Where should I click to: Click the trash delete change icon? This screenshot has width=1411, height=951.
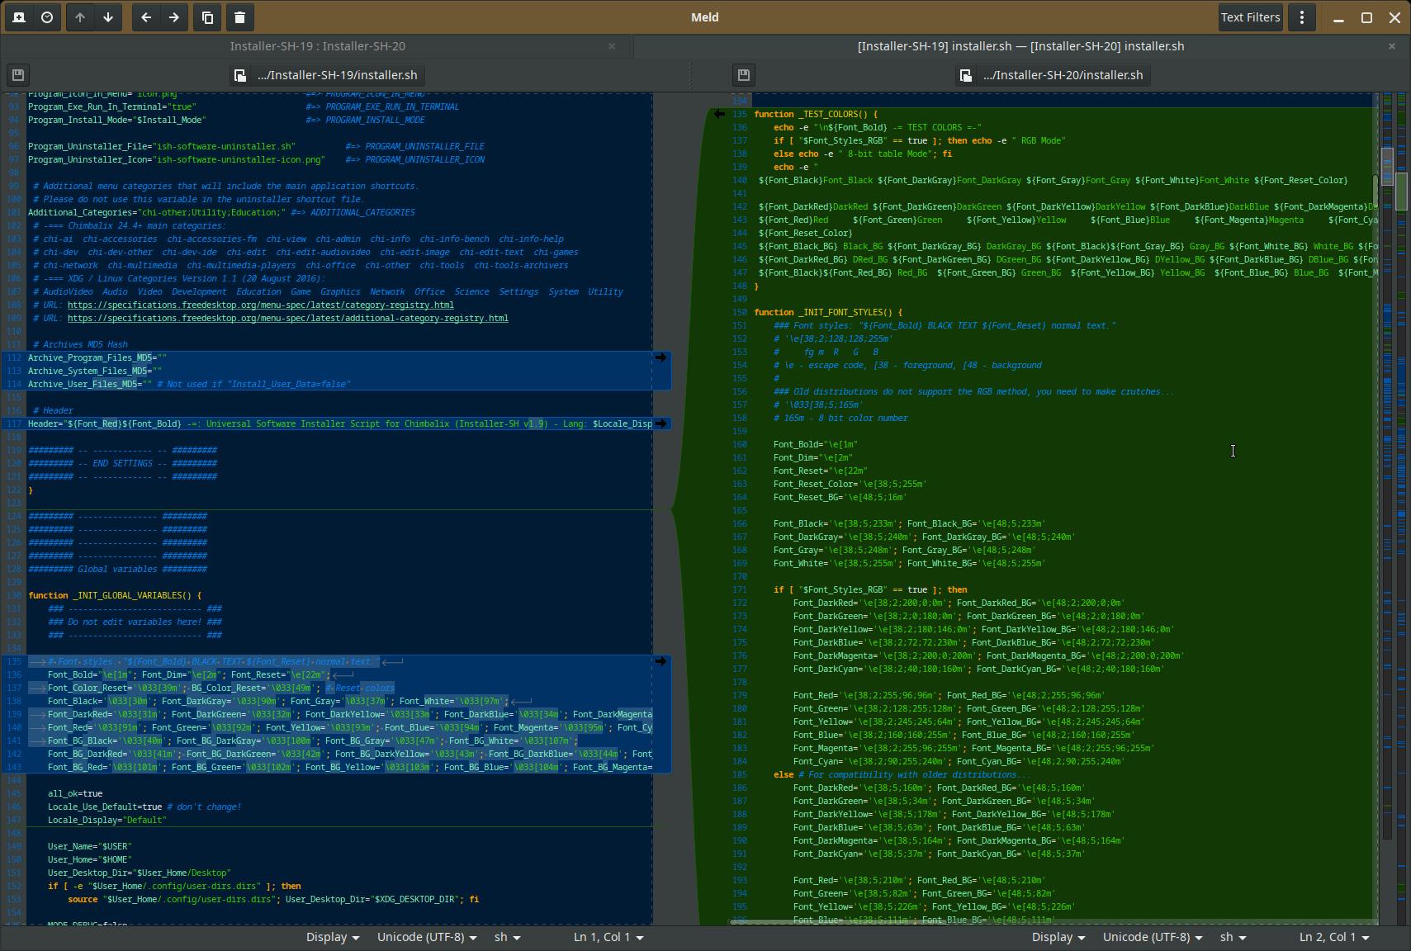(239, 17)
